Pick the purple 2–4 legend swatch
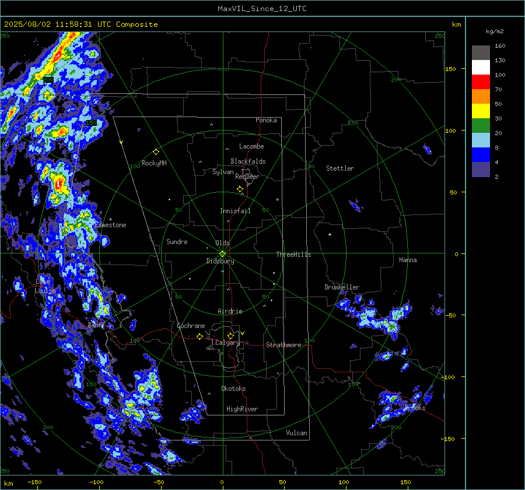The width and height of the screenshot is (525, 490). pyautogui.click(x=481, y=169)
